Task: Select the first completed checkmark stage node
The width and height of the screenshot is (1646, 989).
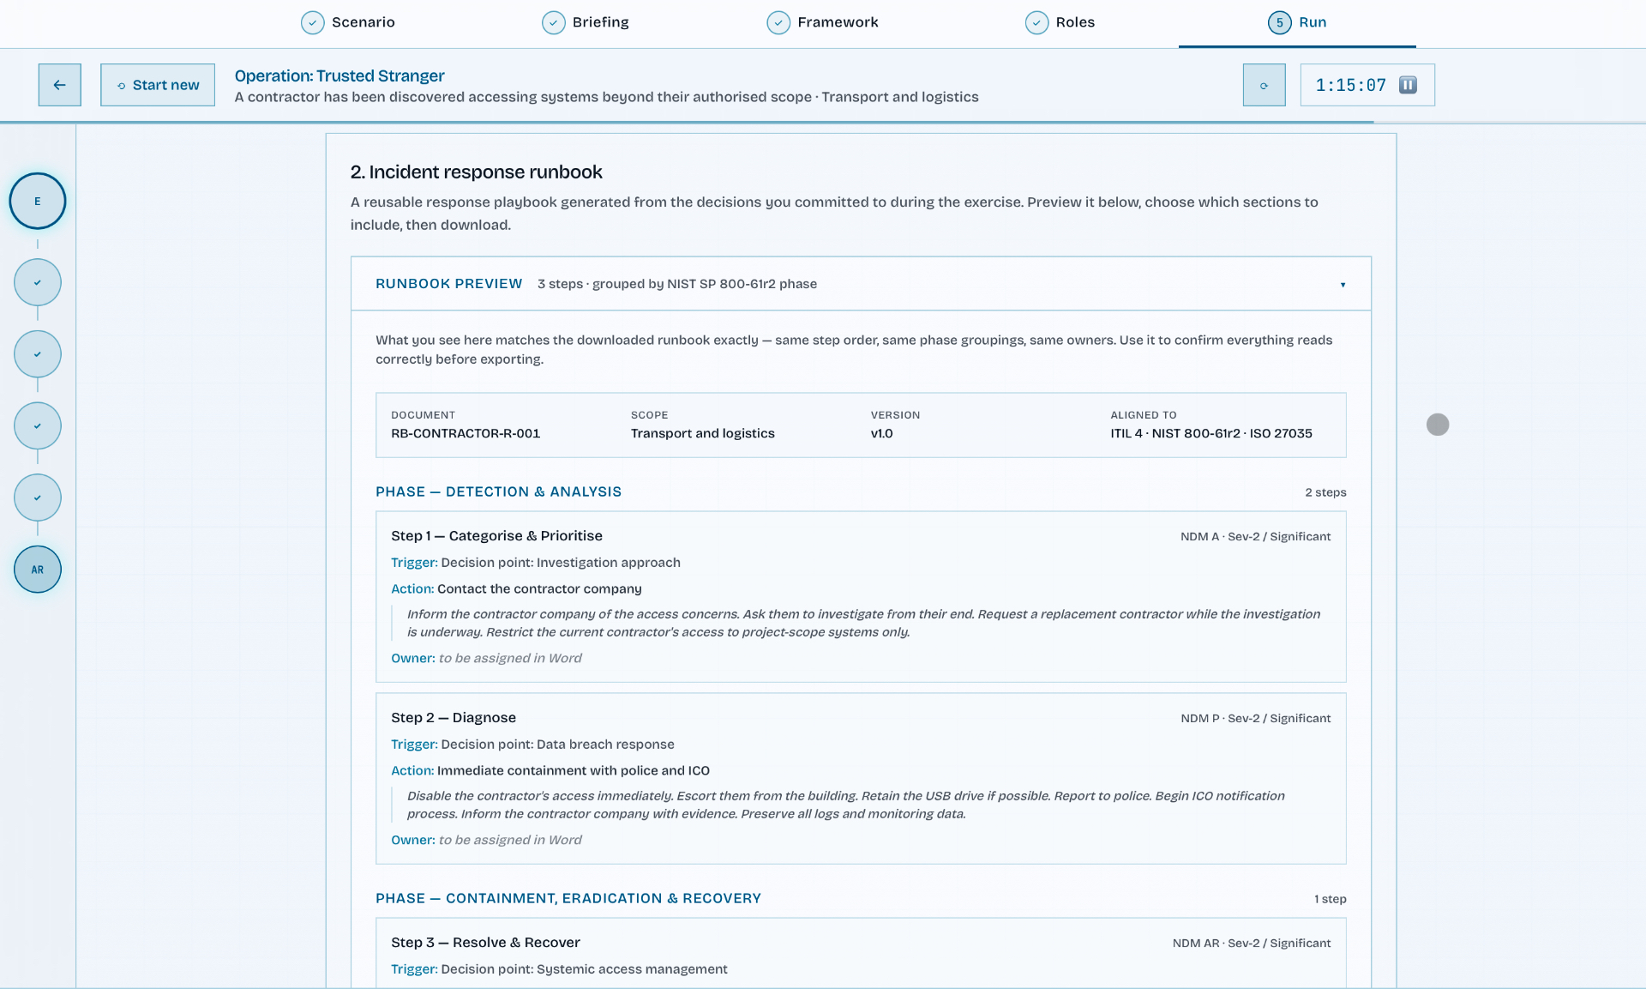Action: pos(38,282)
